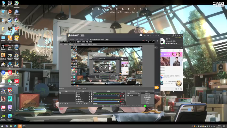Open AIDA64 Extreme desktop shortcut
227x128 pixels.
tap(10, 91)
